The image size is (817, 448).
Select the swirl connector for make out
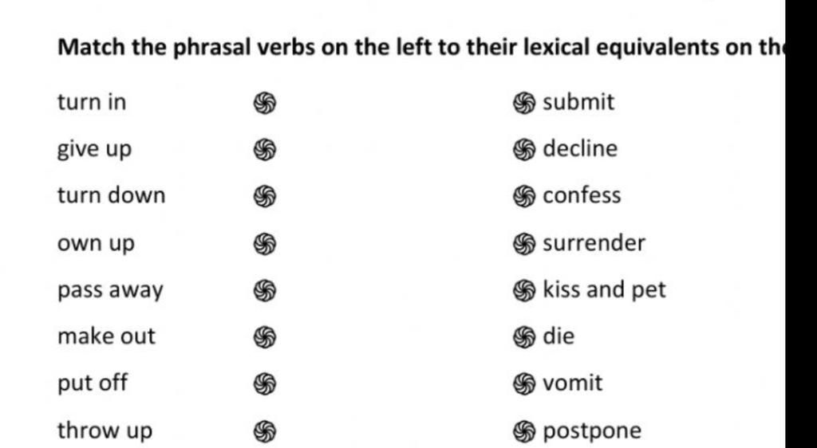(265, 337)
